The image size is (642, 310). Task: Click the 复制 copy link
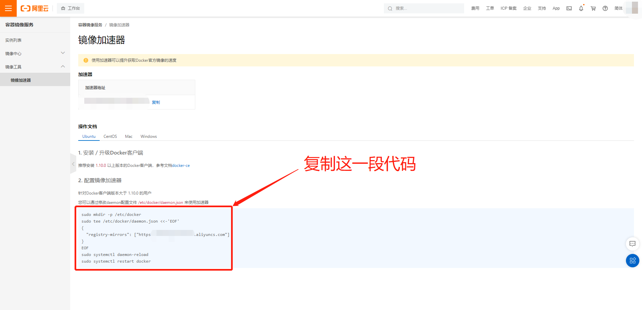[x=156, y=102]
